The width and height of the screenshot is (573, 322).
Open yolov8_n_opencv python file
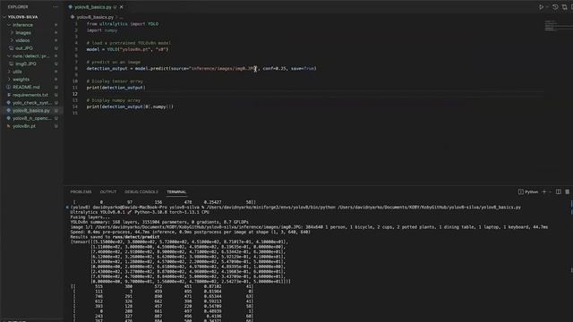32,118
